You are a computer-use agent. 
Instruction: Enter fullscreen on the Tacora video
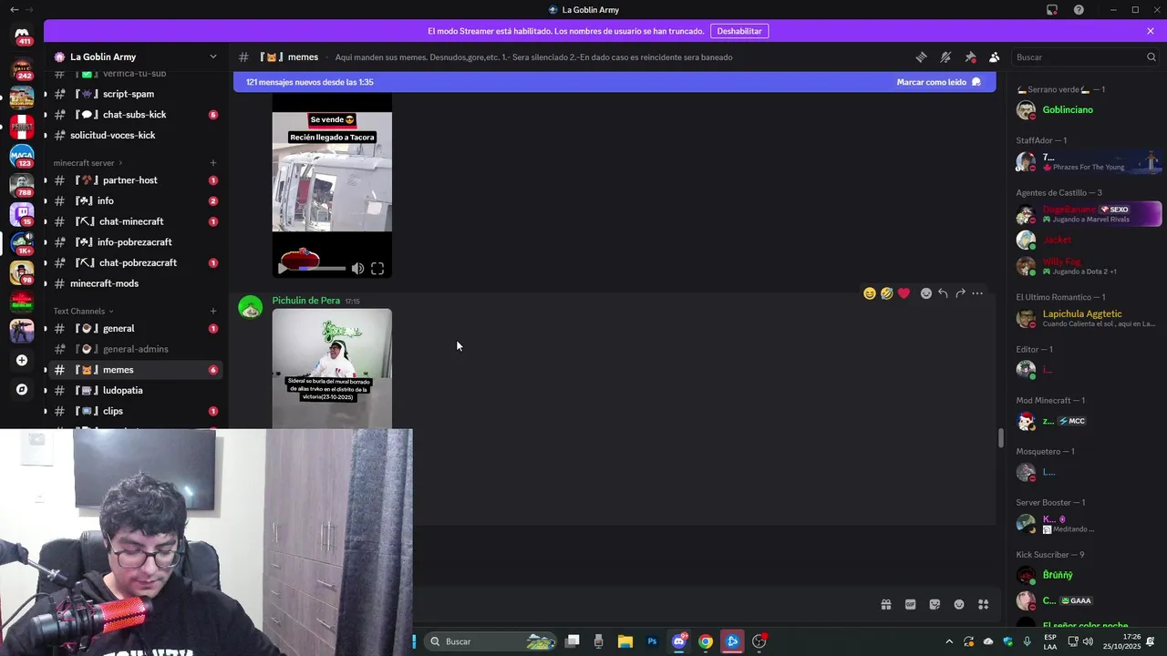click(377, 268)
